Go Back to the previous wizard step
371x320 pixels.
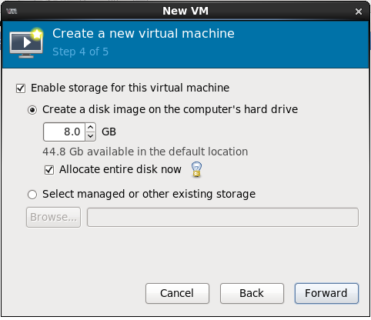(x=252, y=293)
